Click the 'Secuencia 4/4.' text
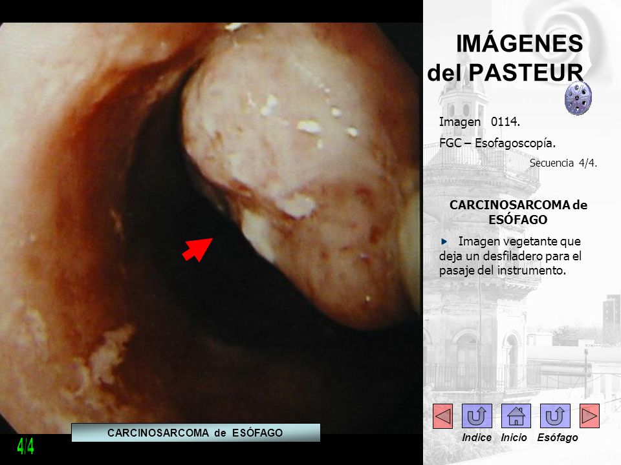621x465 pixels. click(x=563, y=163)
